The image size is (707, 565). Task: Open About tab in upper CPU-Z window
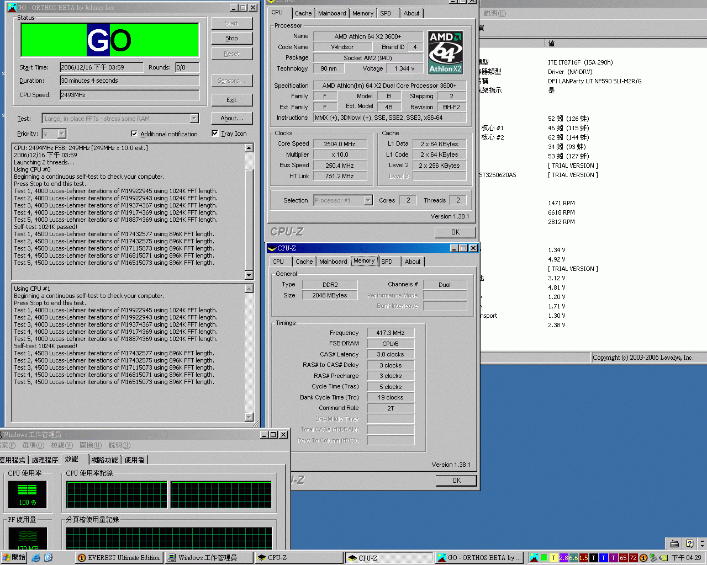pyautogui.click(x=411, y=13)
